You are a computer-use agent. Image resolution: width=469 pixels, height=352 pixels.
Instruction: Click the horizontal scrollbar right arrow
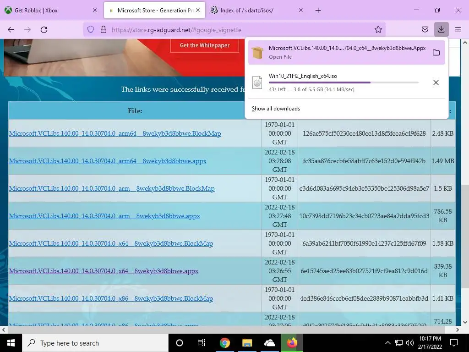click(x=458, y=330)
